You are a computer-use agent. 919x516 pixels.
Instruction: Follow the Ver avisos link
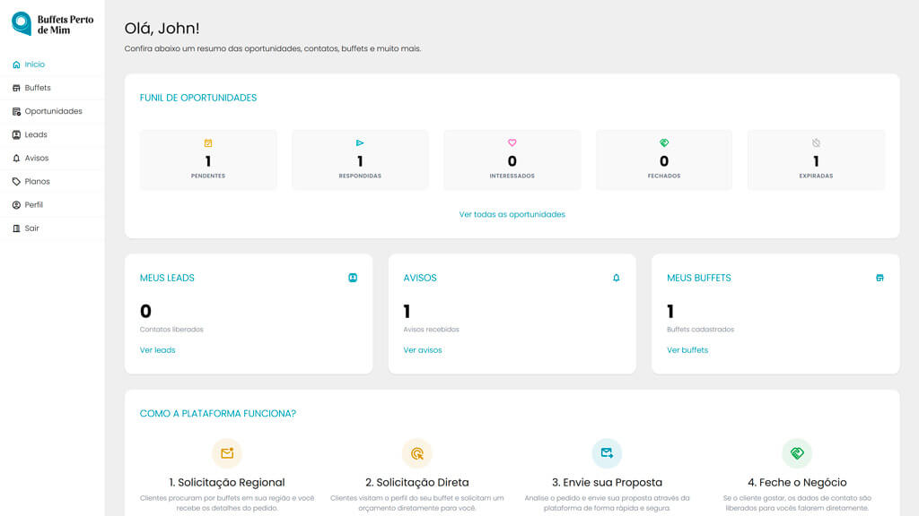coord(423,350)
